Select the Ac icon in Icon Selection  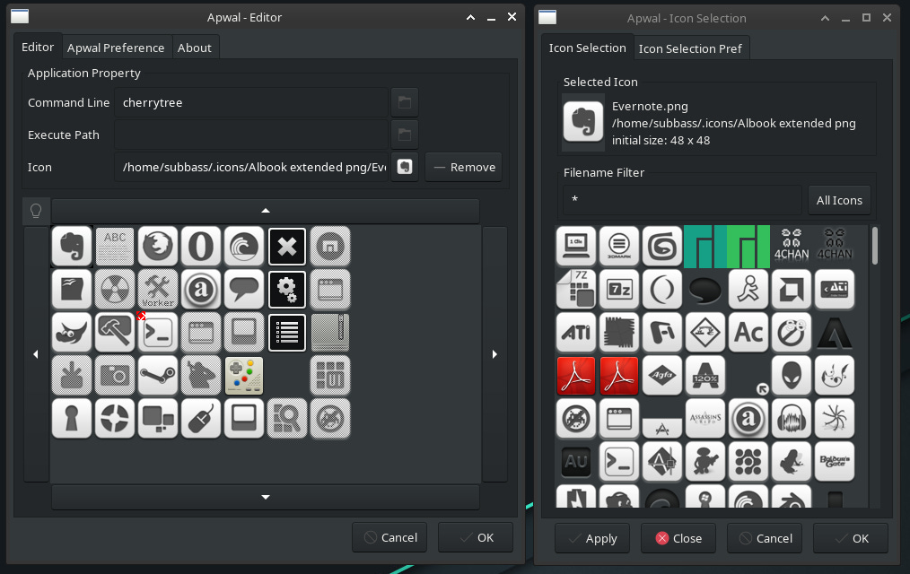(x=748, y=332)
